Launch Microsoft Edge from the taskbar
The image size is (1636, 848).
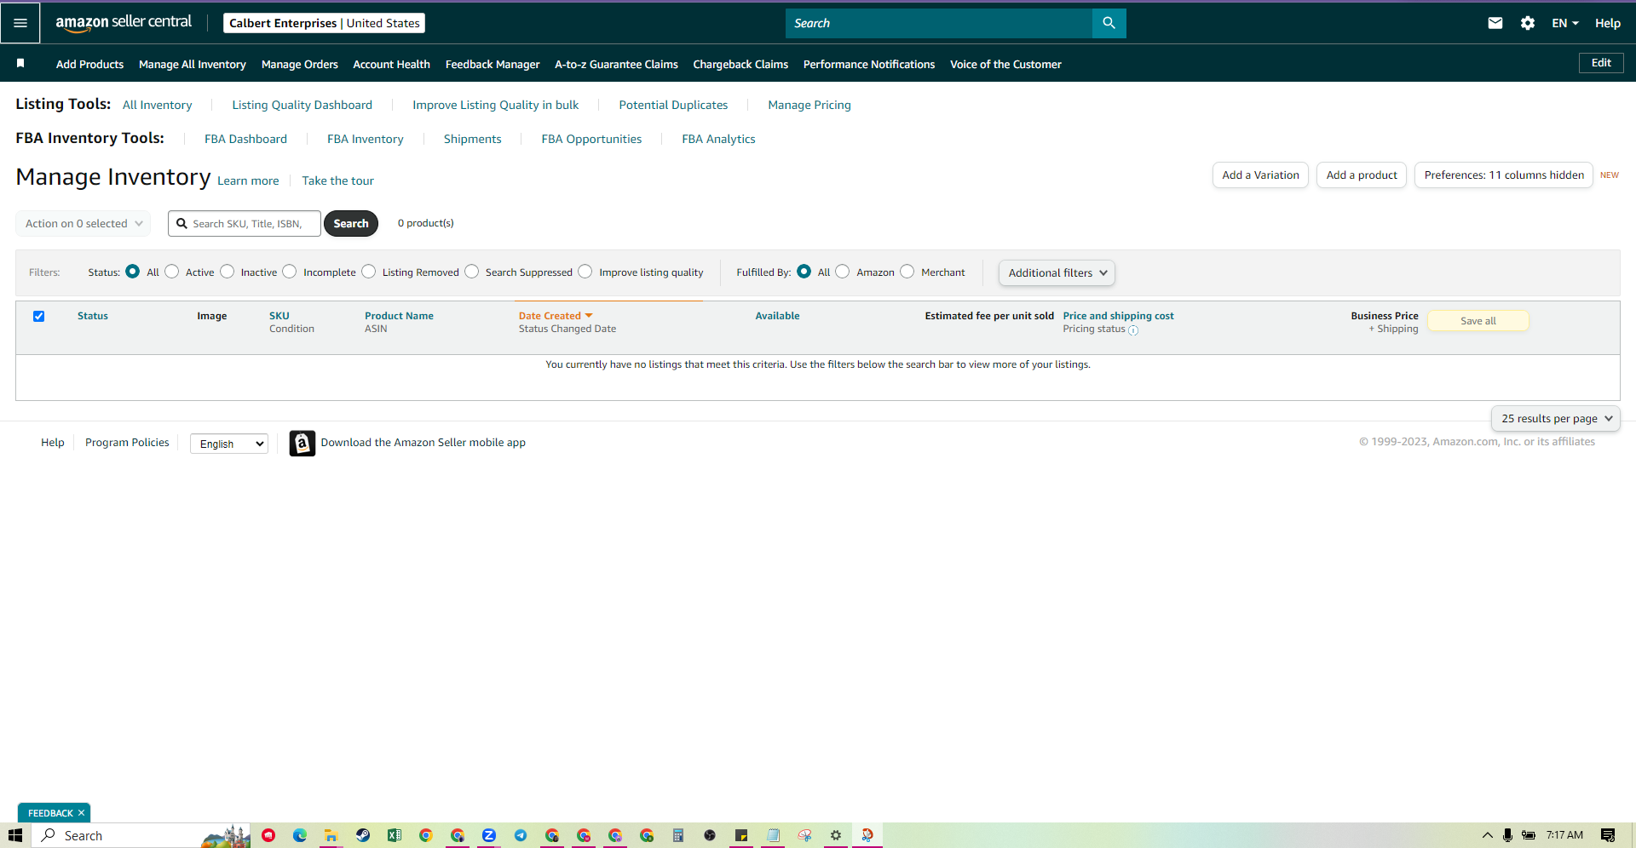tap(300, 835)
